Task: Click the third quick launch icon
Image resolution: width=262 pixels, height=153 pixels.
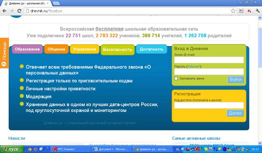Action: [x=41, y=149]
